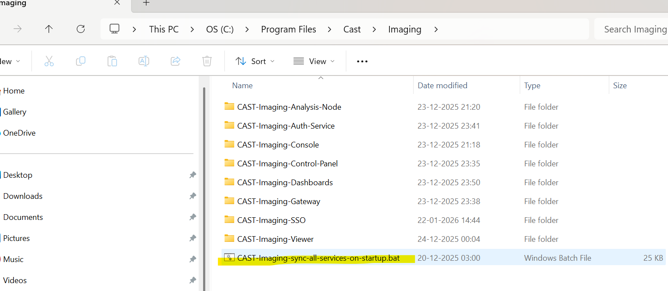Click the Copy icon in toolbar
Viewport: 668px width, 291px height.
(81, 61)
